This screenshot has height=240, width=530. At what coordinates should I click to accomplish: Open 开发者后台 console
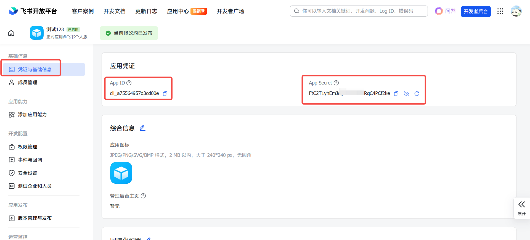click(476, 11)
